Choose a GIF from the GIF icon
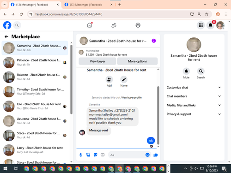231x173 pixels. [103, 155]
